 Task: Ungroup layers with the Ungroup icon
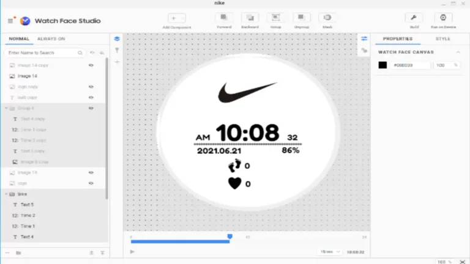tap(301, 18)
